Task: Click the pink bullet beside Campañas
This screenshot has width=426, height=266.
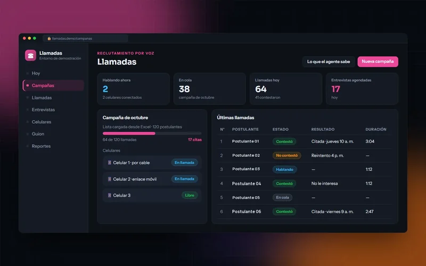Action: coord(28,86)
